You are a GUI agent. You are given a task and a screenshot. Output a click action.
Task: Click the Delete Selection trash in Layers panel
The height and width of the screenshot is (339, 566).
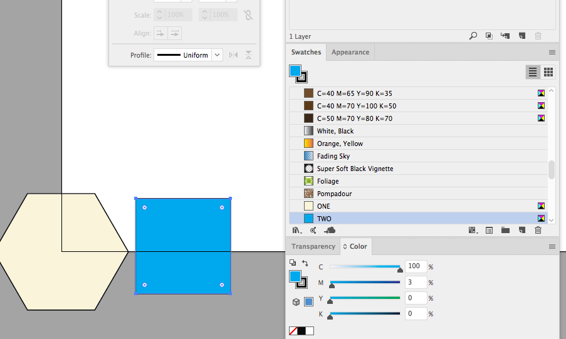pyautogui.click(x=538, y=36)
